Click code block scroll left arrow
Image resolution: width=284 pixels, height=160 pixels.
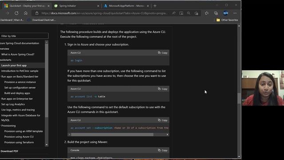click(x=69, y=134)
